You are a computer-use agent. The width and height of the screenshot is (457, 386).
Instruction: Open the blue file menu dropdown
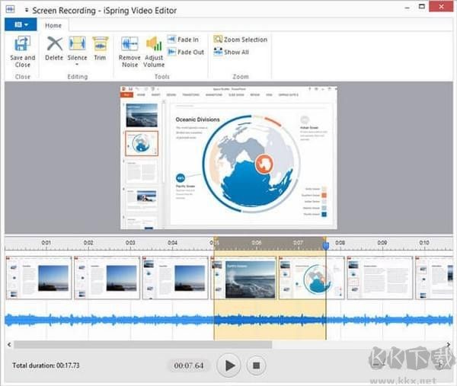pos(21,25)
